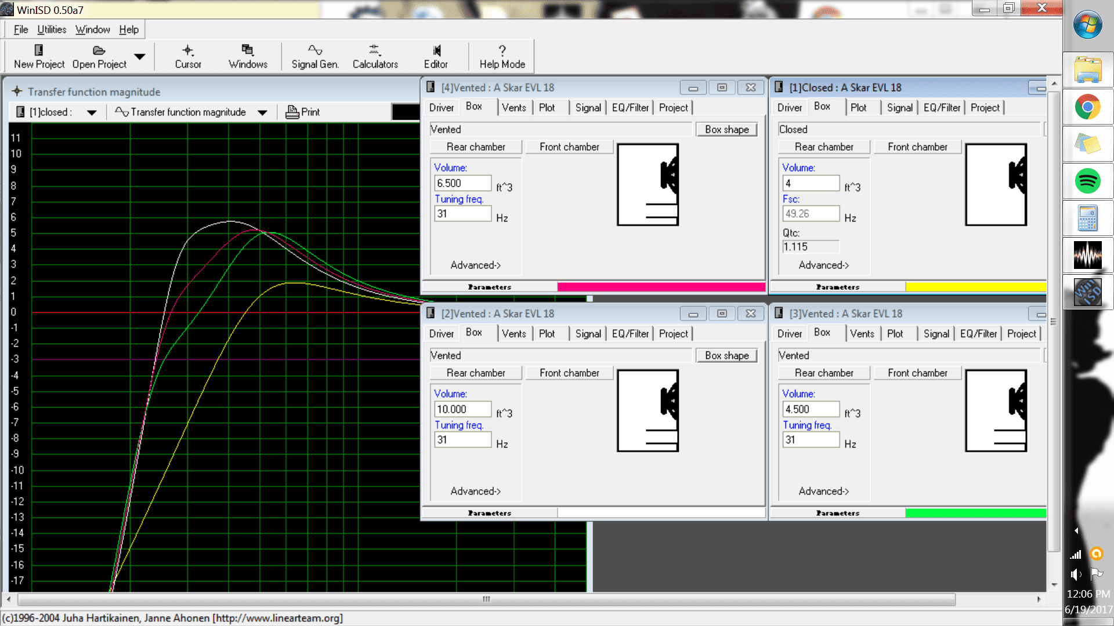Click Rear chamber button in [3]Vented window
This screenshot has width=1114, height=626.
pos(824,373)
